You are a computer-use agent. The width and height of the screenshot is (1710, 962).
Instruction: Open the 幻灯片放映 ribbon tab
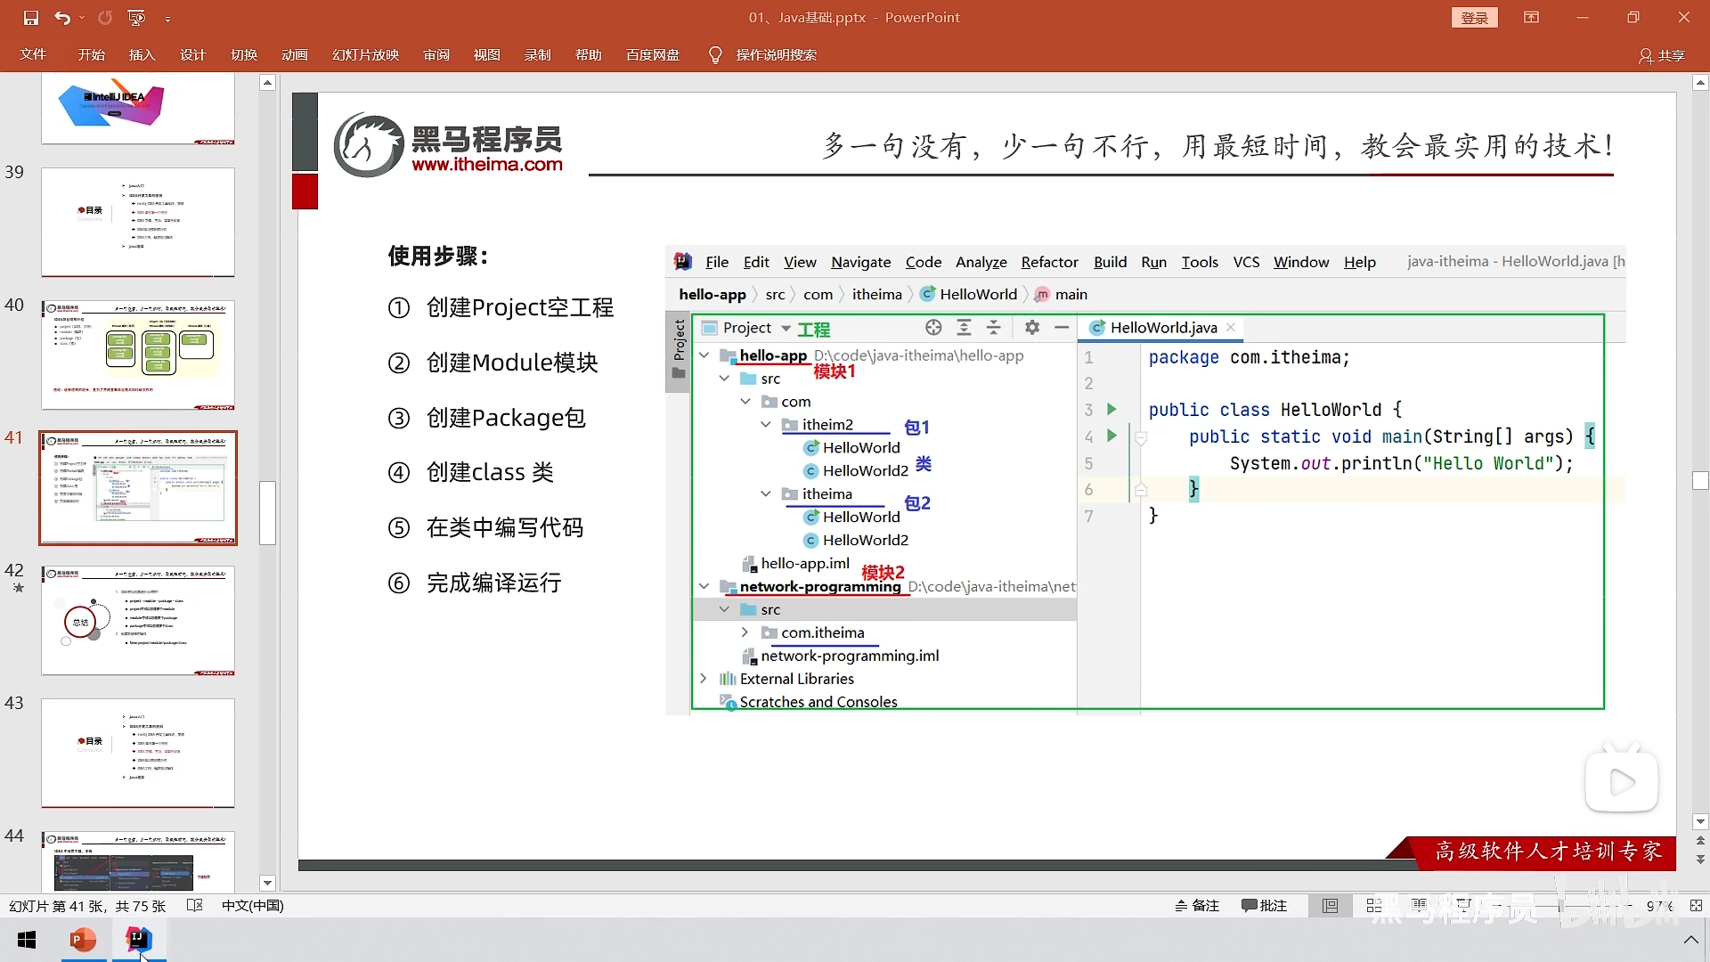click(365, 55)
